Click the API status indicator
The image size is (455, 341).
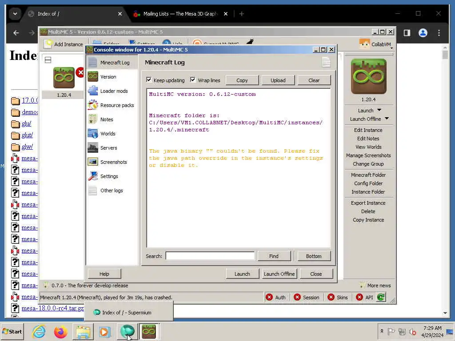click(x=365, y=297)
